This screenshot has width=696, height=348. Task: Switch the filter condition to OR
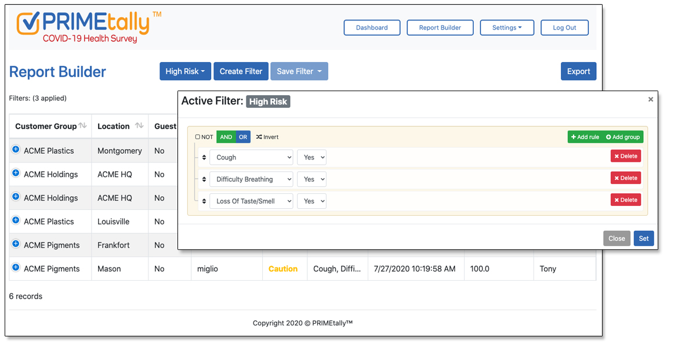(243, 137)
